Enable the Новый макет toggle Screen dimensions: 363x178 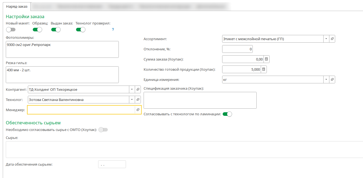[x=11, y=29]
